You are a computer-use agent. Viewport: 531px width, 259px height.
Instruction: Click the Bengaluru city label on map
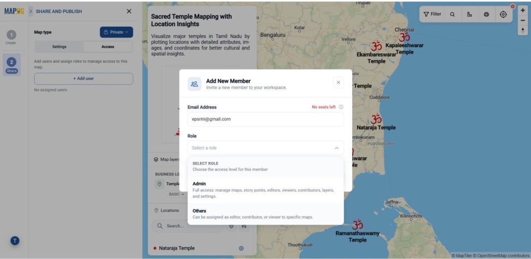click(273, 35)
